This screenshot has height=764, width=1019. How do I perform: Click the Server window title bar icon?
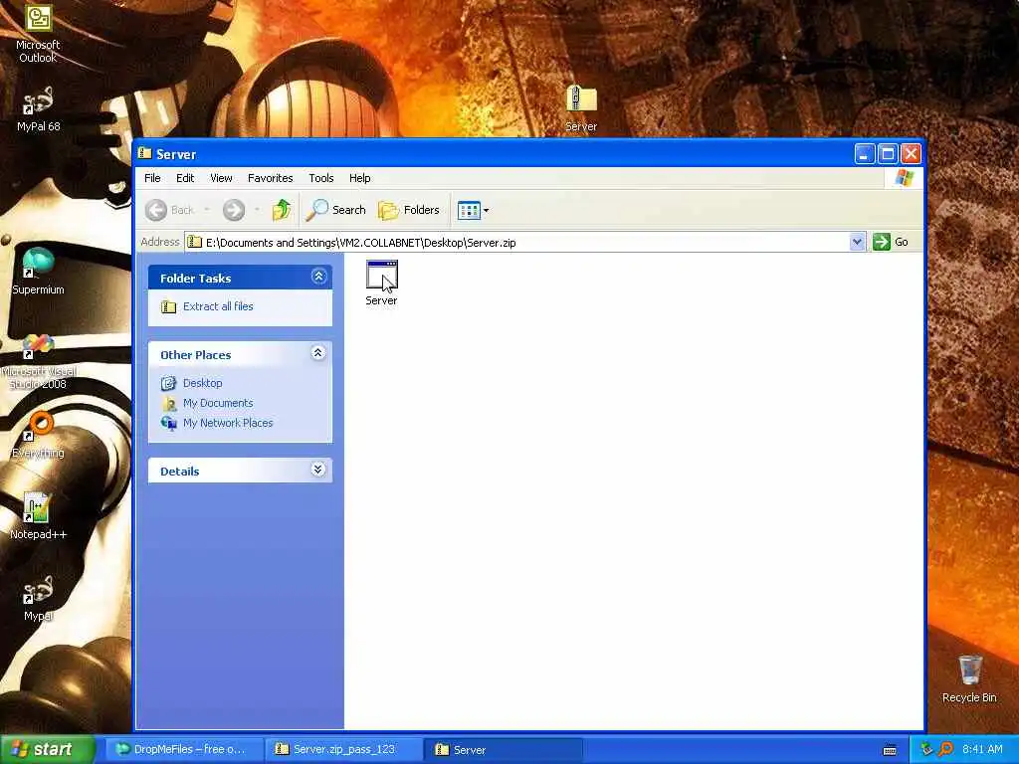pyautogui.click(x=145, y=153)
